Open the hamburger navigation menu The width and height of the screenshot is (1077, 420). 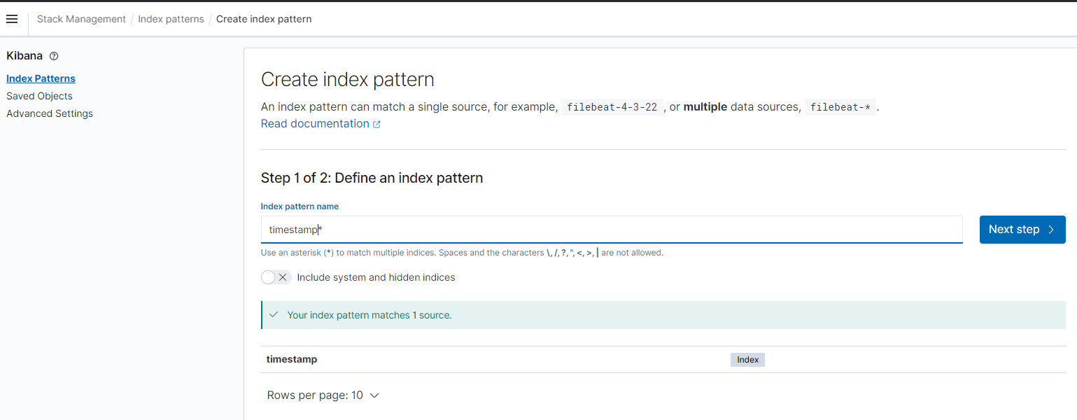11,19
